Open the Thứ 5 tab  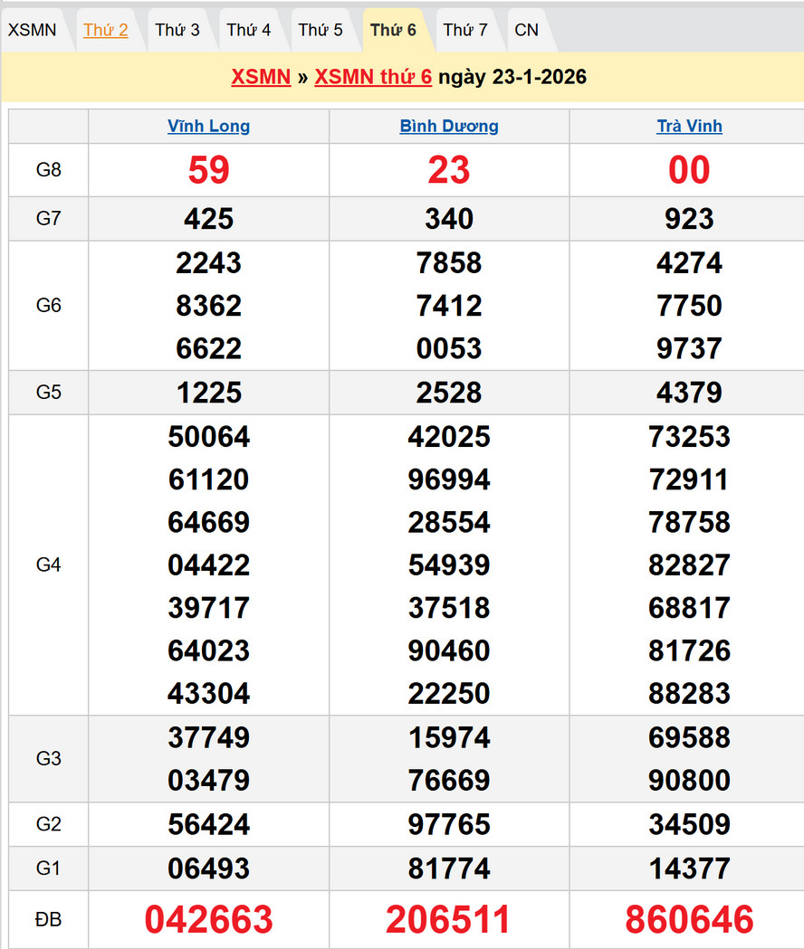[x=321, y=30]
